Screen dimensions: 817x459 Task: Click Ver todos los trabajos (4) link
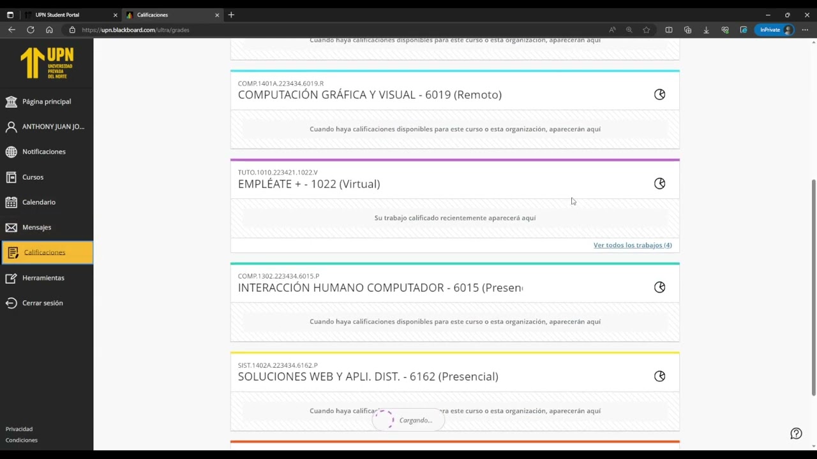pyautogui.click(x=633, y=245)
